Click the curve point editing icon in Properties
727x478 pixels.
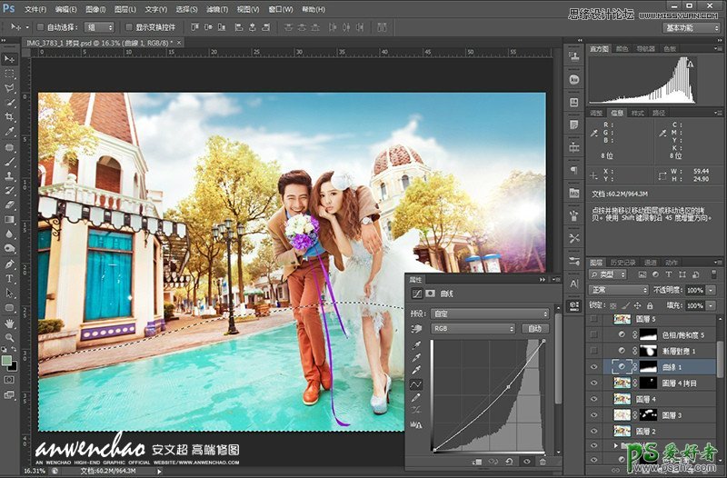pyautogui.click(x=416, y=385)
